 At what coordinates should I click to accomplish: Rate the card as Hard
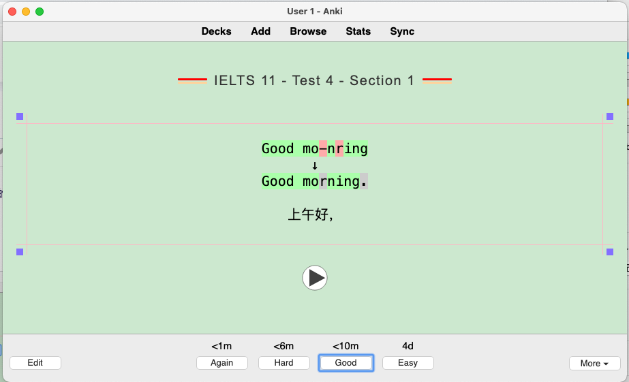tap(283, 363)
